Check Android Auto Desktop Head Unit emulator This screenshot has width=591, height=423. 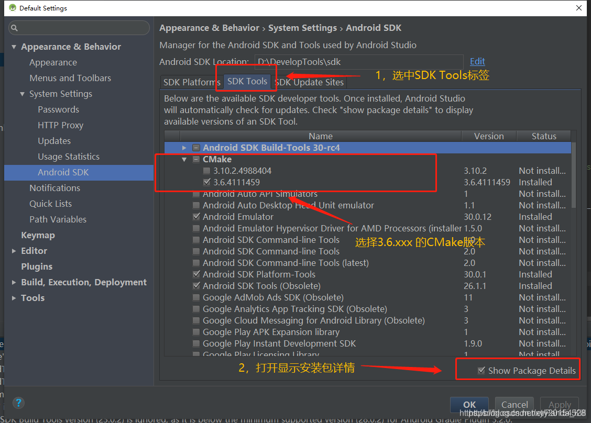196,206
